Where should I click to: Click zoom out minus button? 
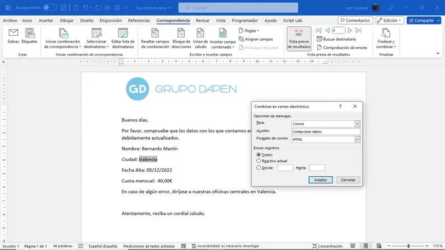[x=389, y=246]
